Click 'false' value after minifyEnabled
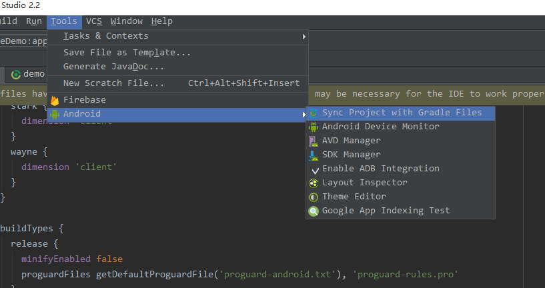 click(x=109, y=259)
